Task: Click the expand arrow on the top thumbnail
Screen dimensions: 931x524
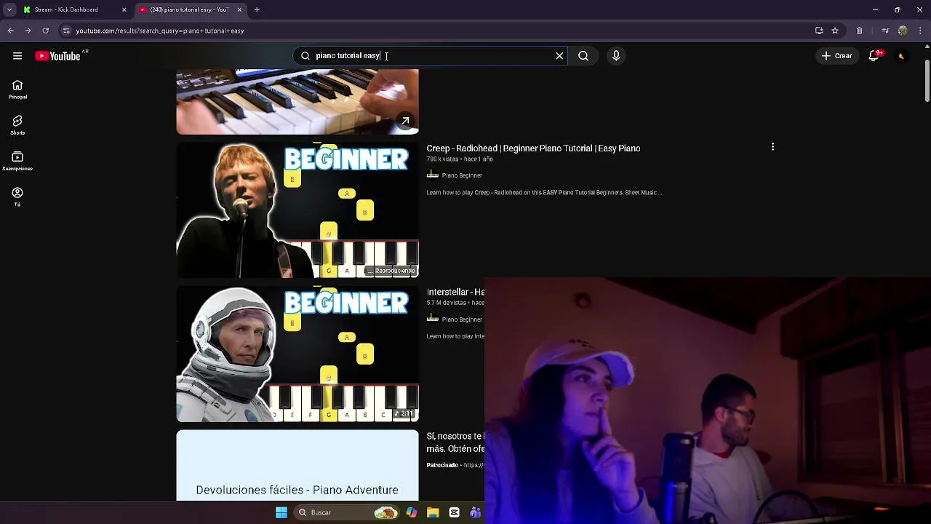Action: [x=405, y=121]
